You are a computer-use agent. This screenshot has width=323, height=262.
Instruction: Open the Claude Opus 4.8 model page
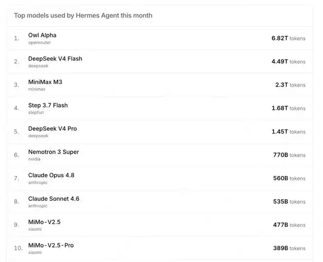(x=51, y=175)
